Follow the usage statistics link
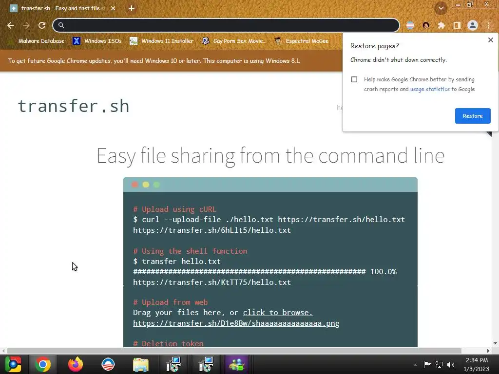The height and width of the screenshot is (374, 499). (430, 90)
